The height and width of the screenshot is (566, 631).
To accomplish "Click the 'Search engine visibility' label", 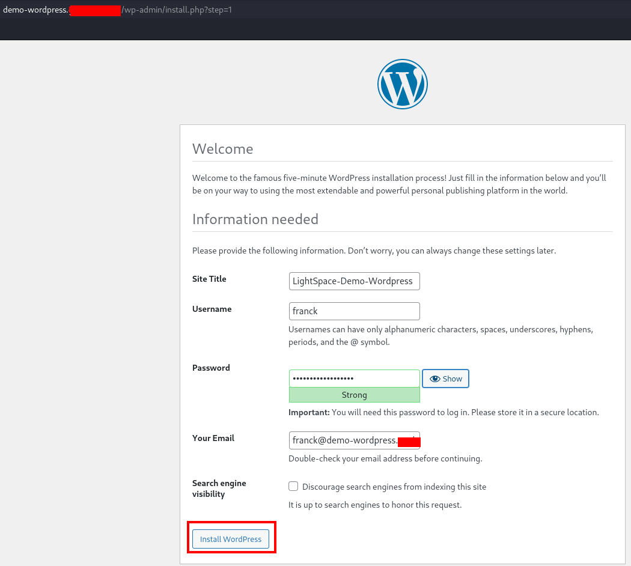I will 219,488.
